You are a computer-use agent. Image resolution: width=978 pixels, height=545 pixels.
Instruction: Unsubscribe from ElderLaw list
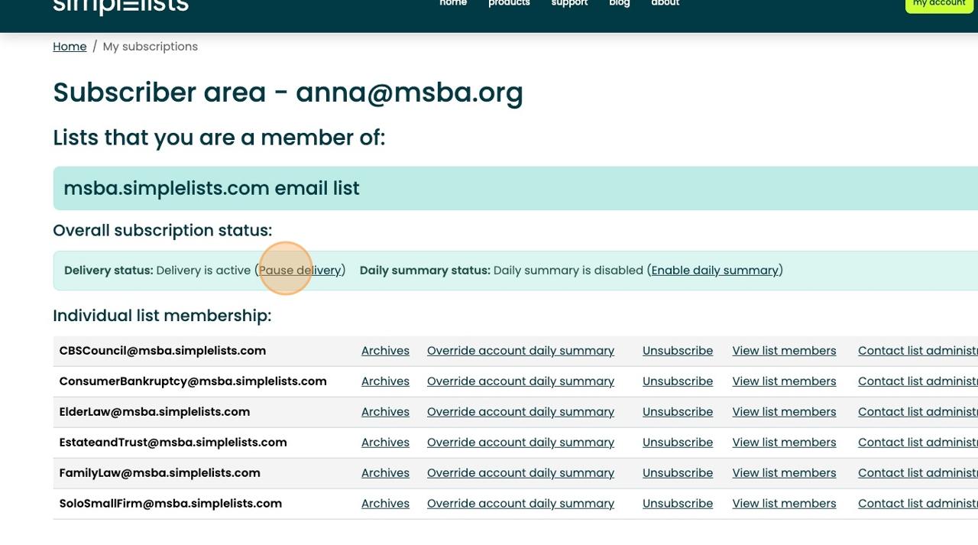tap(678, 412)
